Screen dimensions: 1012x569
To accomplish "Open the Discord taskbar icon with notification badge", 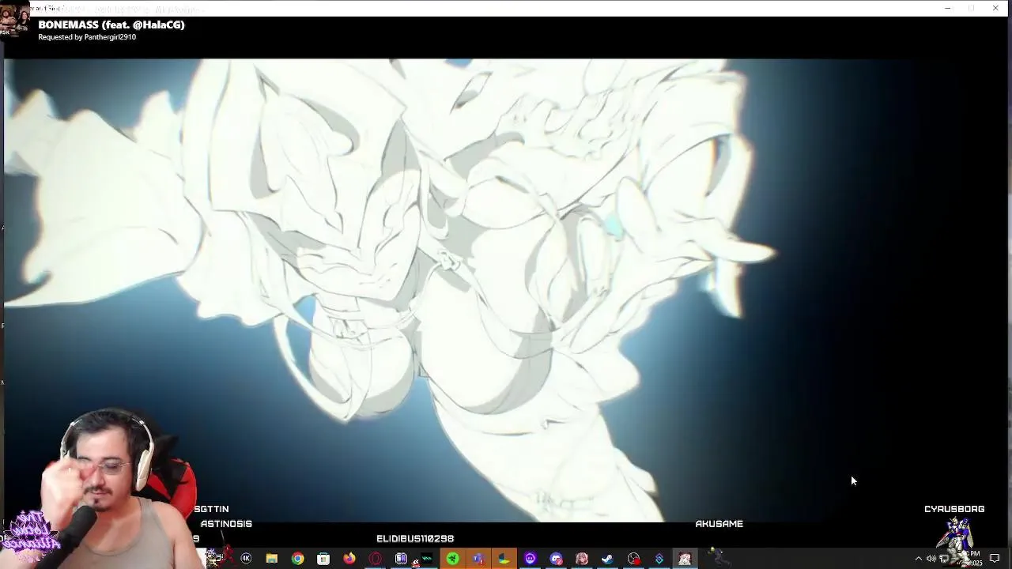I will pyautogui.click(x=556, y=559).
